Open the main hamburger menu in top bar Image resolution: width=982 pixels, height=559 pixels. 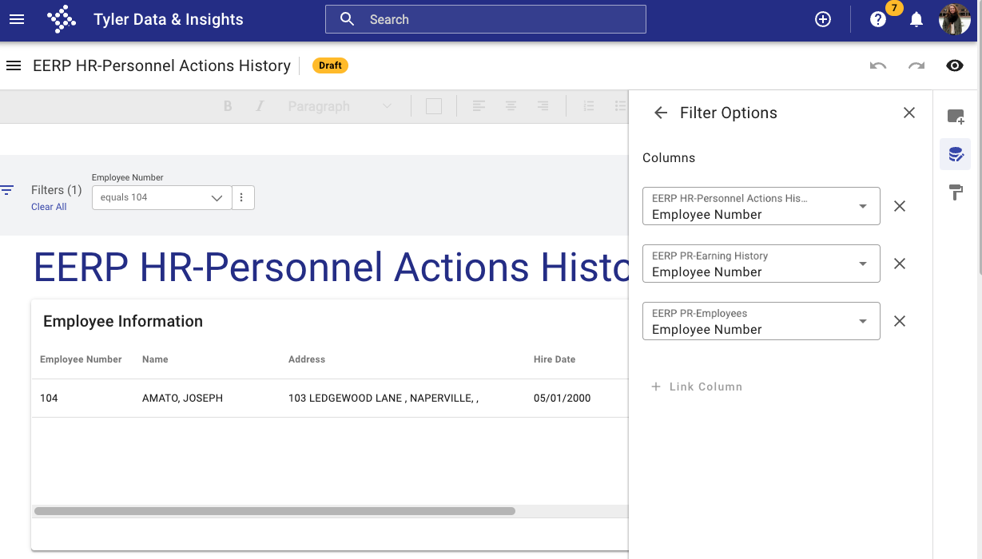tap(17, 19)
